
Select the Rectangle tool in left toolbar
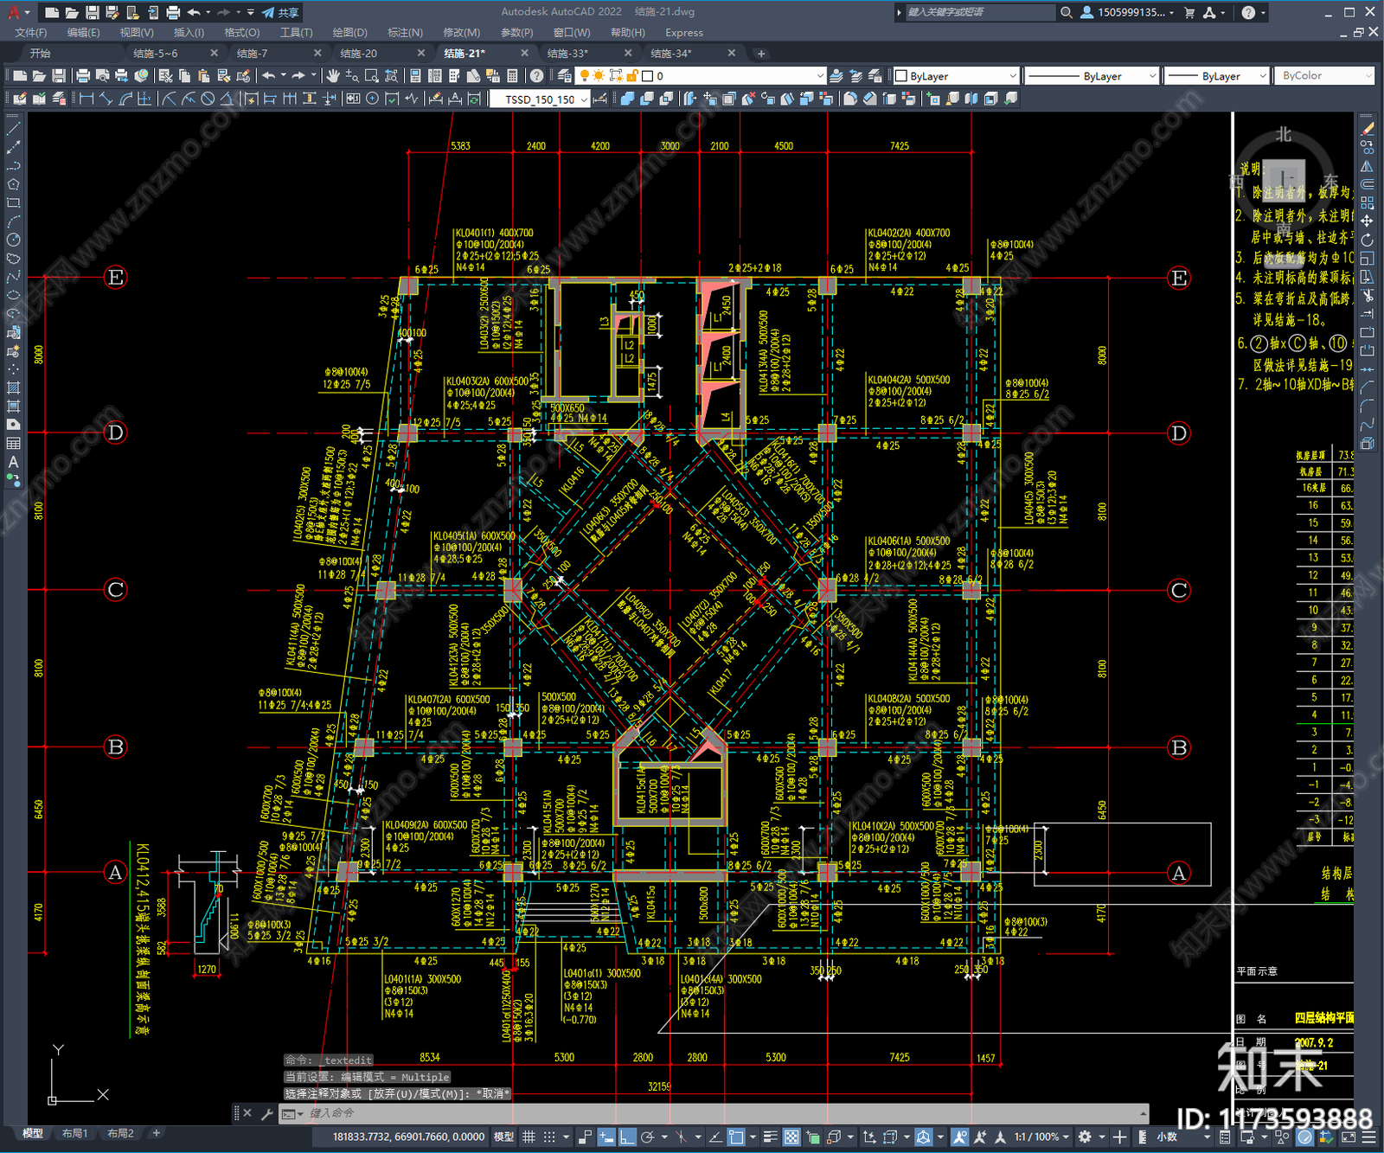pyautogui.click(x=13, y=202)
